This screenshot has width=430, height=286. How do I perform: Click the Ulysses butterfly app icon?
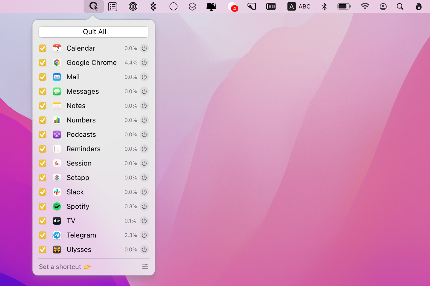(x=57, y=250)
